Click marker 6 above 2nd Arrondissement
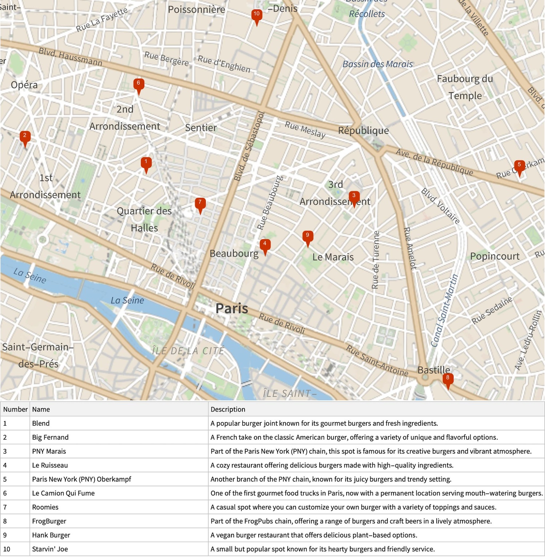Screen dimensions: 545x560 138,85
